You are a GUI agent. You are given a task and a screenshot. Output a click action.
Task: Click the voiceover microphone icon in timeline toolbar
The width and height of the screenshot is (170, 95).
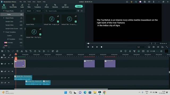tap(130, 51)
